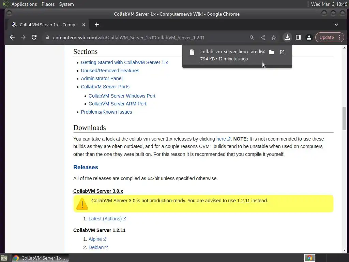This screenshot has height=262, width=349.
Task: Open the search (zoom) icon in address bar
Action: click(x=252, y=38)
